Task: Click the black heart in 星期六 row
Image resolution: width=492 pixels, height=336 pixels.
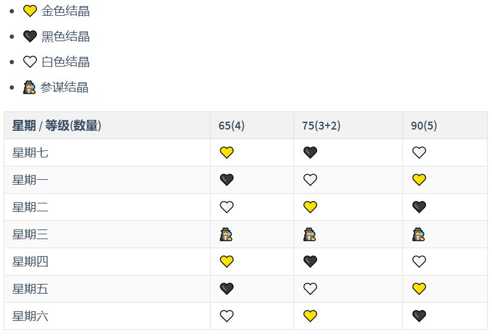Action: click(419, 316)
